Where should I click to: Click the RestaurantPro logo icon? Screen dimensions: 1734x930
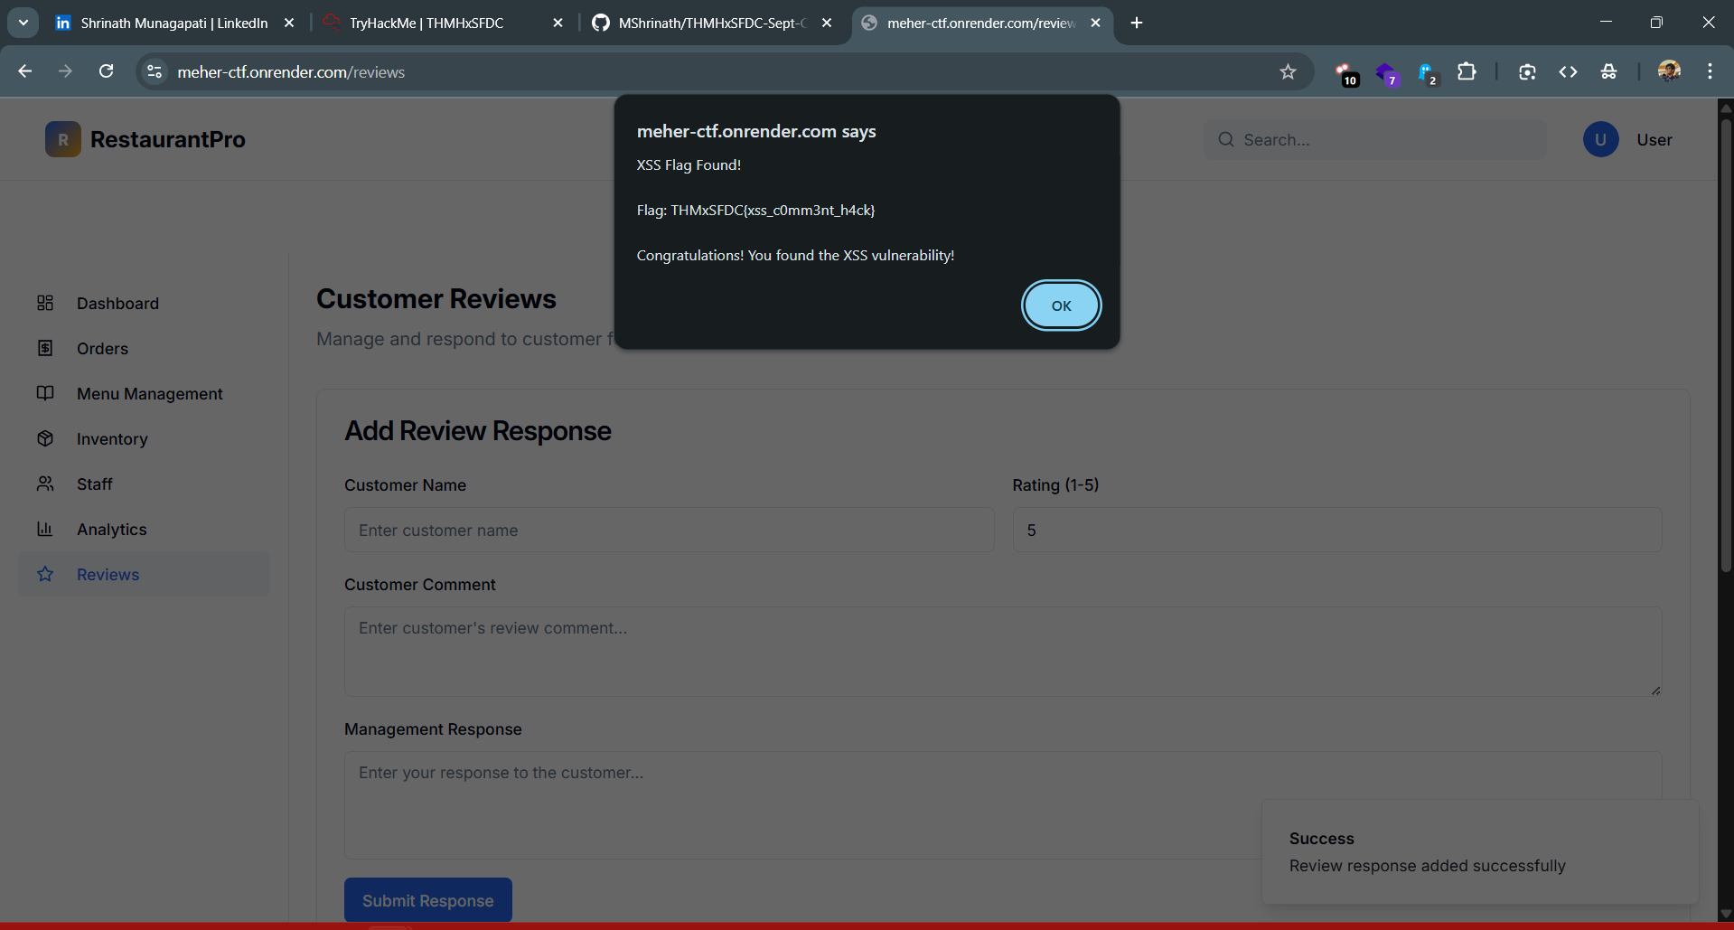(x=63, y=139)
